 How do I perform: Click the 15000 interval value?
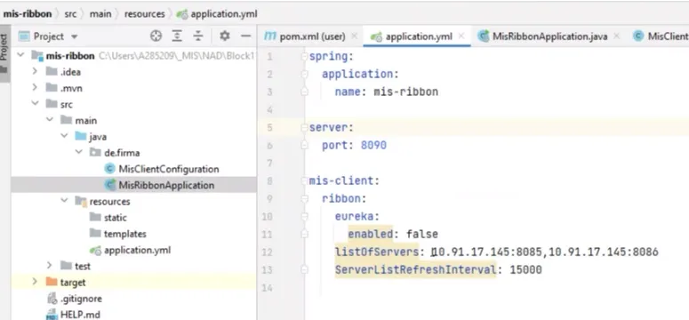pyautogui.click(x=525, y=269)
